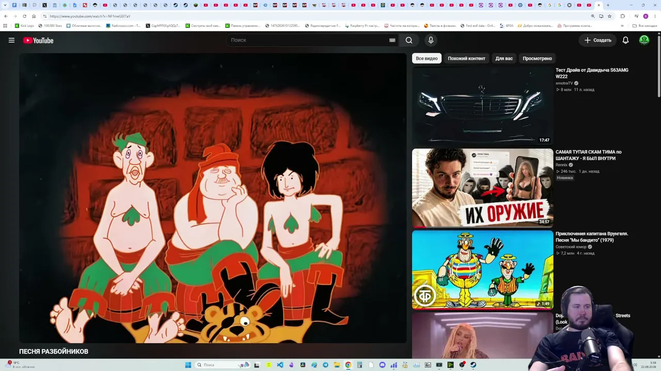Open 'Приключения капитана Врунгеля' video title
Screen dimensions: 661x371
pyautogui.click(x=592, y=237)
